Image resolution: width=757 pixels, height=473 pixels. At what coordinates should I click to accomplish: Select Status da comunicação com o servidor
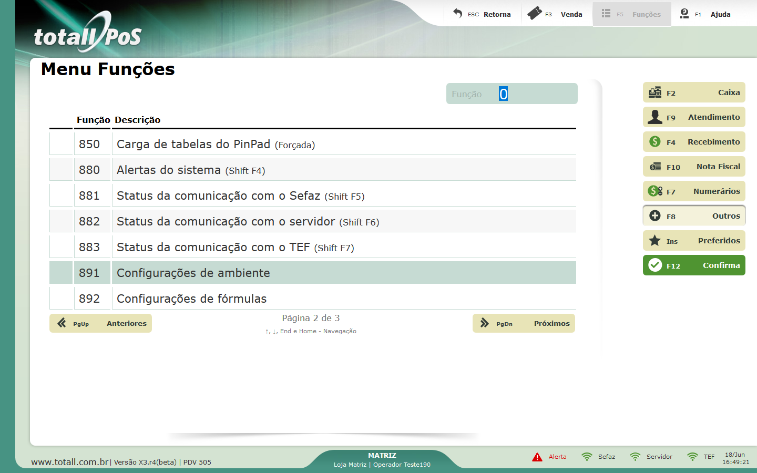click(x=313, y=221)
